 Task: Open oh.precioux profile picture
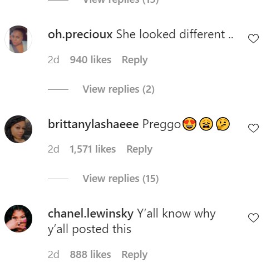click(x=18, y=39)
